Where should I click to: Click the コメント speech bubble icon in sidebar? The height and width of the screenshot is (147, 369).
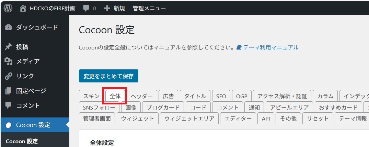[x=8, y=105]
